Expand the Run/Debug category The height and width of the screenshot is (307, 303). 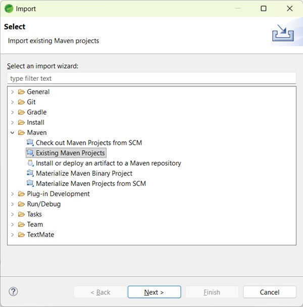tap(13, 204)
